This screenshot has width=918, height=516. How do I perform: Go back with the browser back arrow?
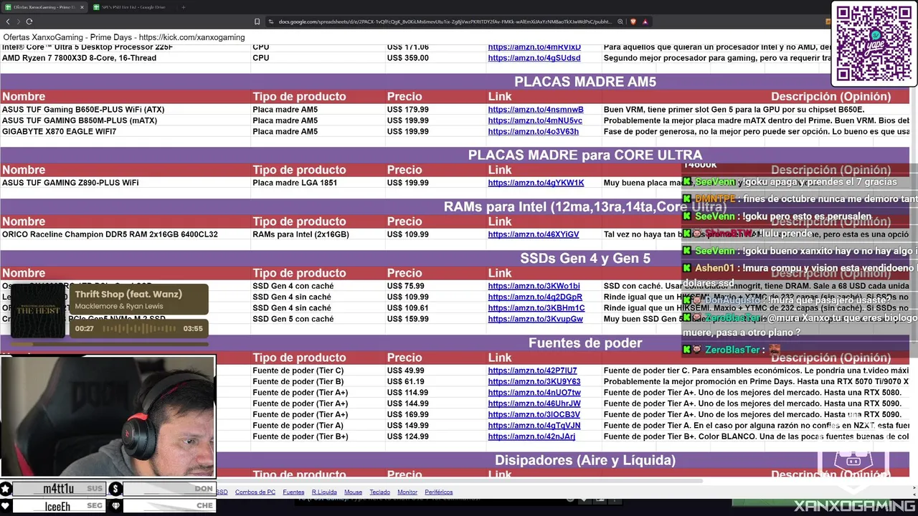pyautogui.click(x=7, y=21)
